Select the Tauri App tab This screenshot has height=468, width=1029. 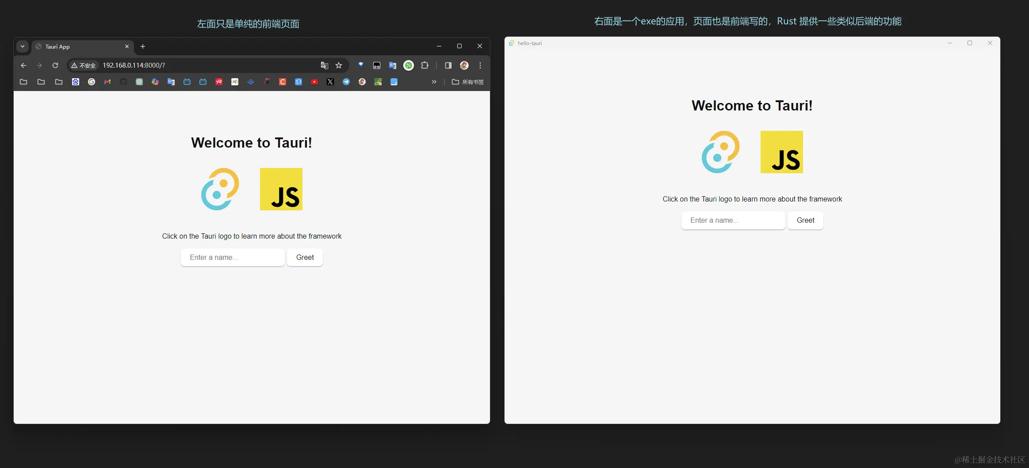[x=83, y=47]
